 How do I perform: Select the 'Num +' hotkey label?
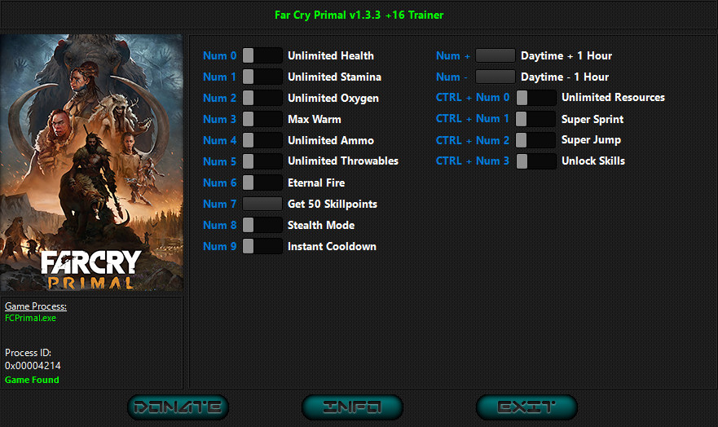coord(453,56)
